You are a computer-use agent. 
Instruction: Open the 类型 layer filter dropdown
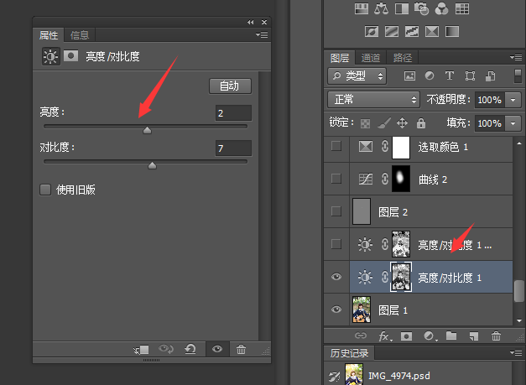(x=357, y=75)
